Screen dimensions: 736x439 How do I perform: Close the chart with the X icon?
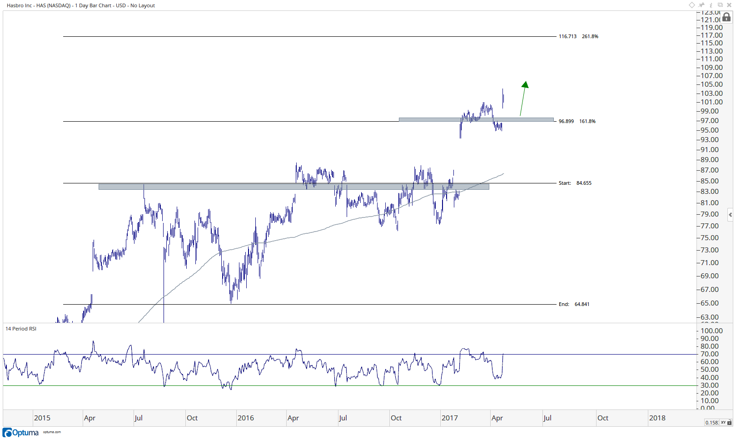coord(729,5)
